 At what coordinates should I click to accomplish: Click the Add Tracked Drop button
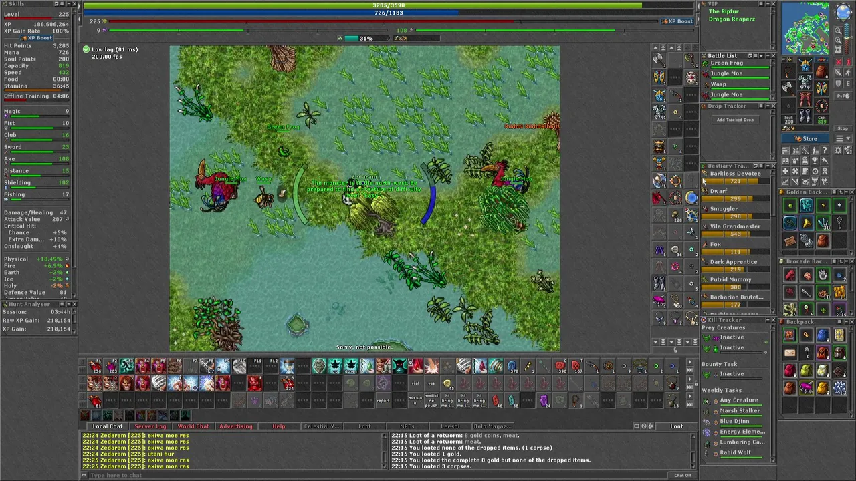tap(736, 120)
